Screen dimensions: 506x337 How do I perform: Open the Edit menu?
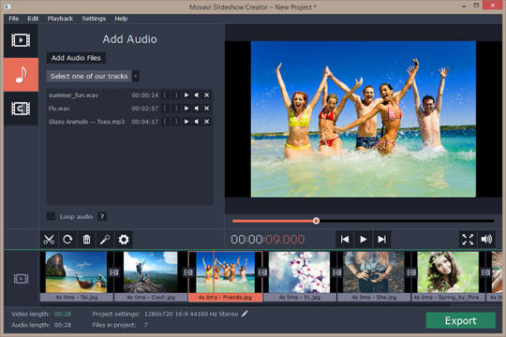coord(33,19)
